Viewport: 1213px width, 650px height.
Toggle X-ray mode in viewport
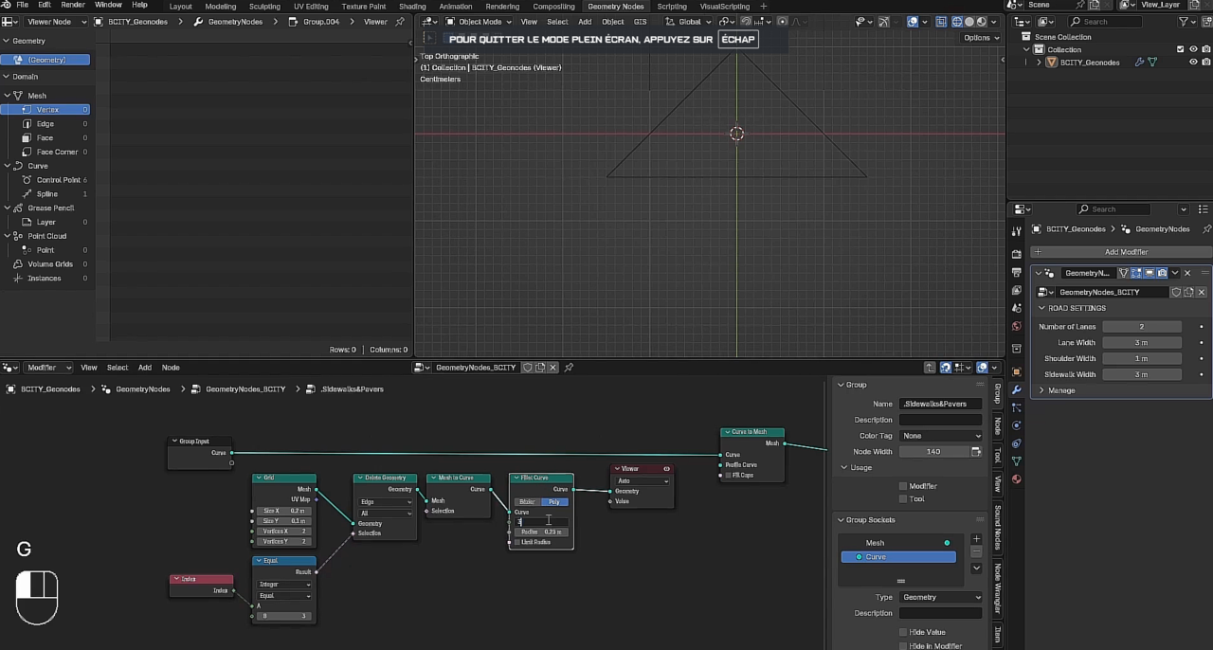943,22
